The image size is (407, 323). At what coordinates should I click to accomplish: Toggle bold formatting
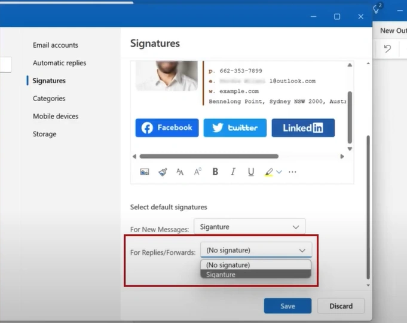coord(215,172)
